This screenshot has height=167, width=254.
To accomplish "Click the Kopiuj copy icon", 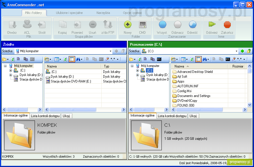I will pos(62,25).
